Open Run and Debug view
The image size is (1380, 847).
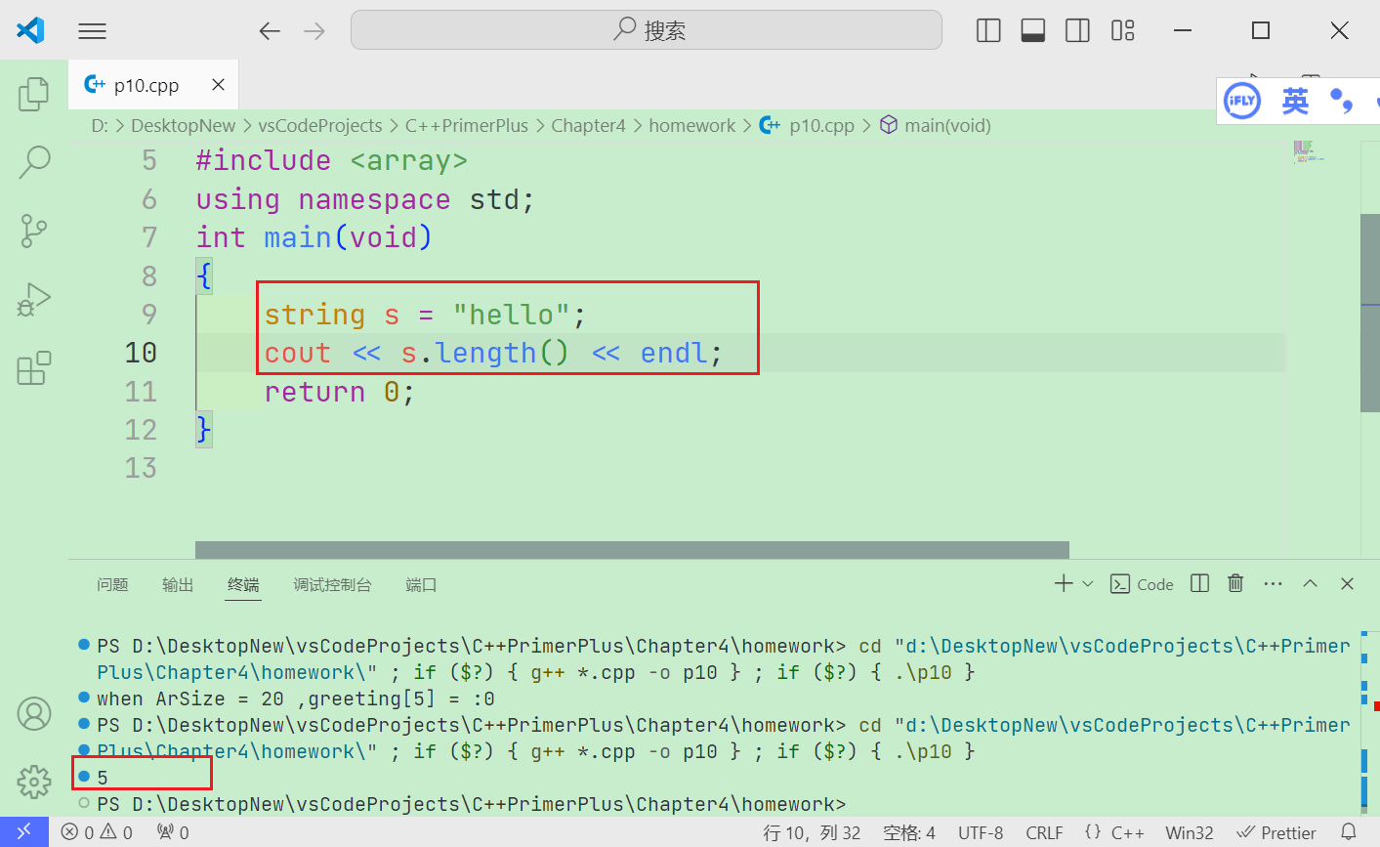click(x=34, y=300)
